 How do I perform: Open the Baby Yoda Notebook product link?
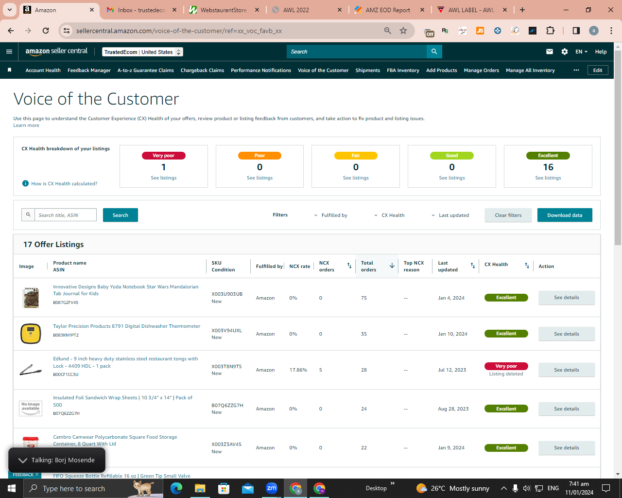click(126, 290)
